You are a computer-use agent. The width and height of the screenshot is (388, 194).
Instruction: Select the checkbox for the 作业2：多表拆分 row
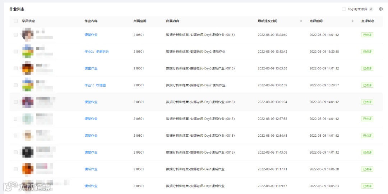(x=15, y=52)
